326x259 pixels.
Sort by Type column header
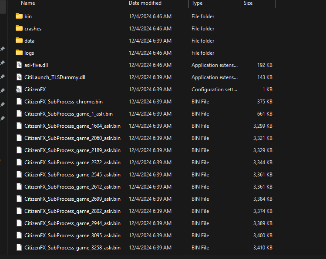[x=197, y=3]
